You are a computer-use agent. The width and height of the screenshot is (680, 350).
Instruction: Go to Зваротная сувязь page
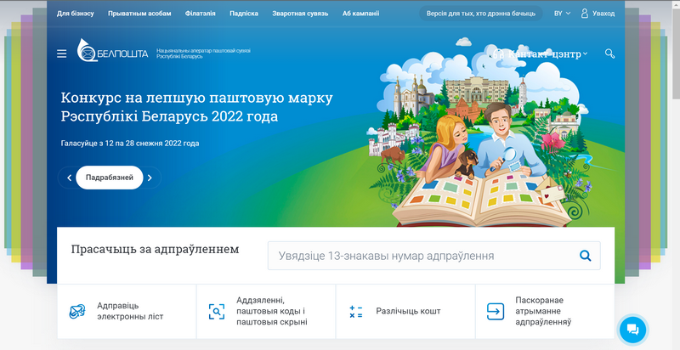click(298, 14)
